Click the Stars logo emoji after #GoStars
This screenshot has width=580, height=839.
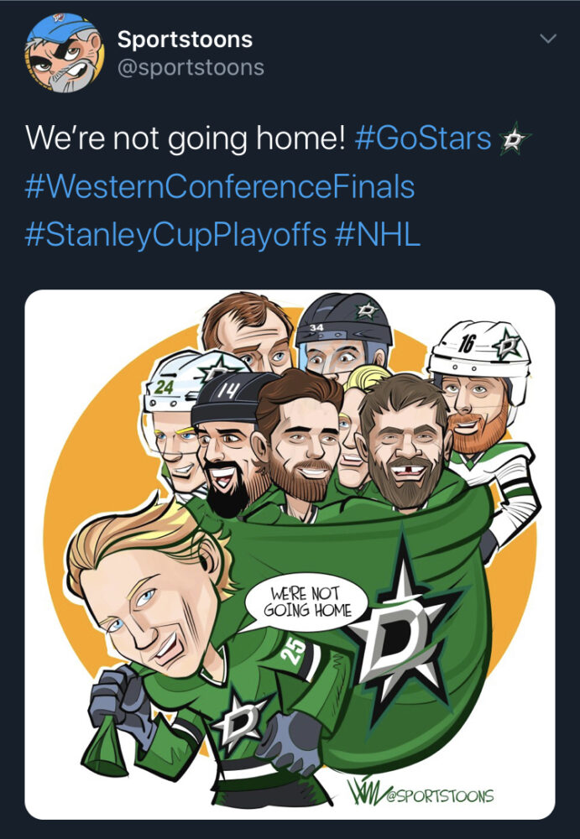(x=515, y=139)
